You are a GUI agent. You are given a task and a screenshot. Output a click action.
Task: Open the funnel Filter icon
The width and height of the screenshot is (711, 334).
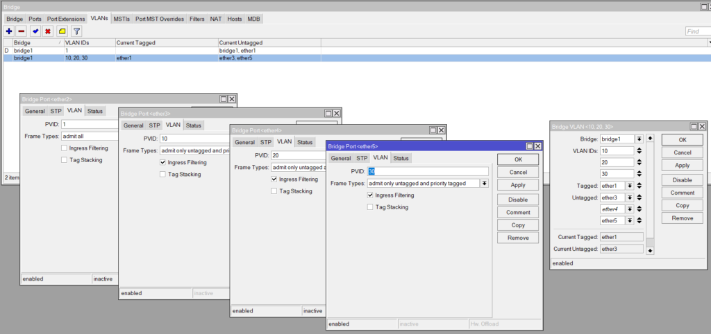click(x=77, y=31)
